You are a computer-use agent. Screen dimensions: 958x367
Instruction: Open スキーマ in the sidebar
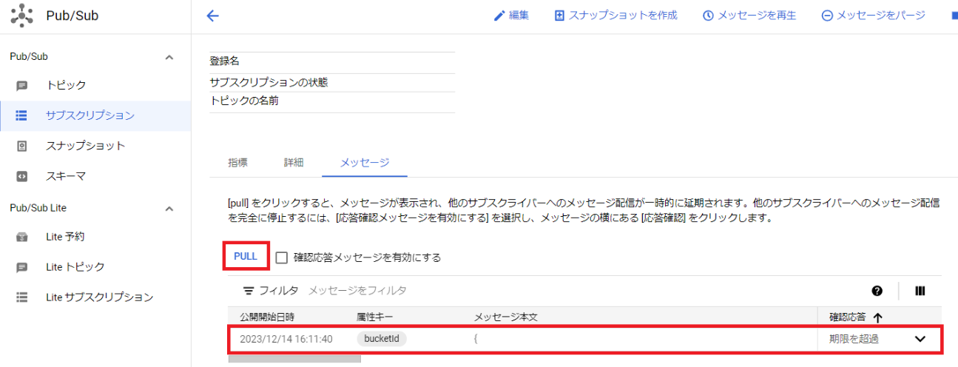(x=66, y=176)
